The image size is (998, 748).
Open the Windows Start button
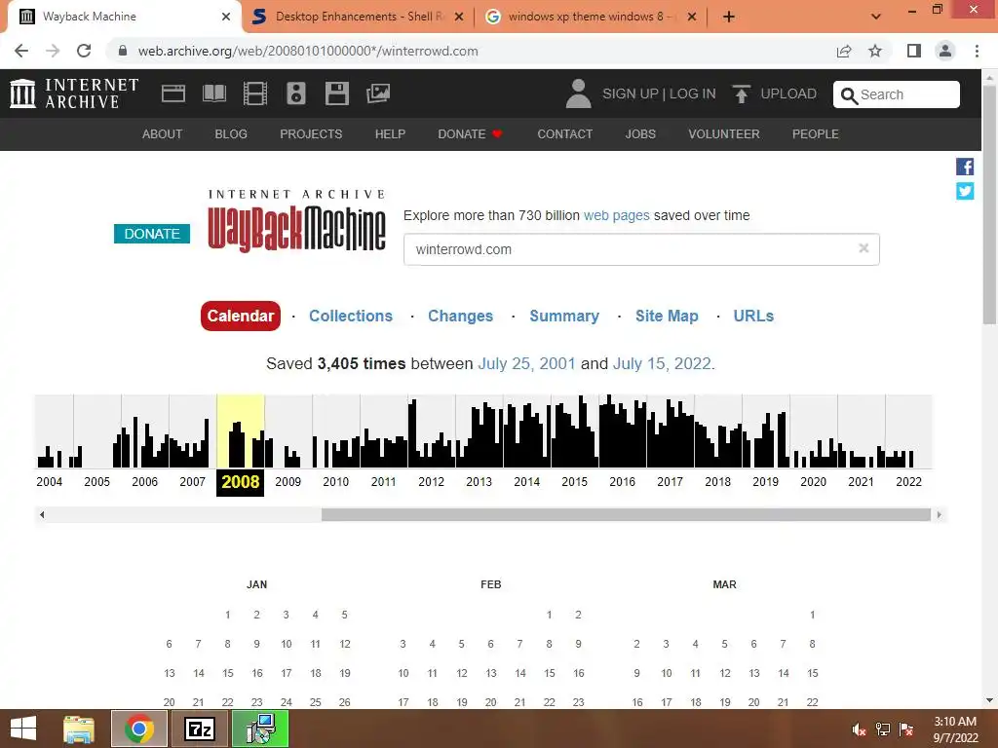(23, 729)
